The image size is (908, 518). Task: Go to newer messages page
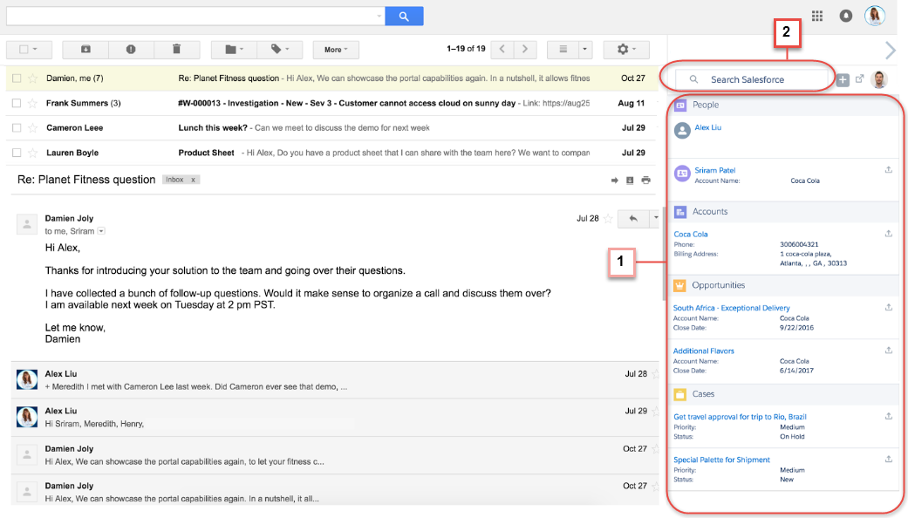502,49
